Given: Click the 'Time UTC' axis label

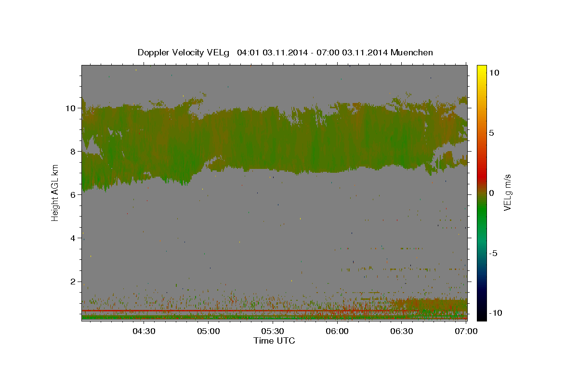Looking at the screenshot, I should [275, 341].
